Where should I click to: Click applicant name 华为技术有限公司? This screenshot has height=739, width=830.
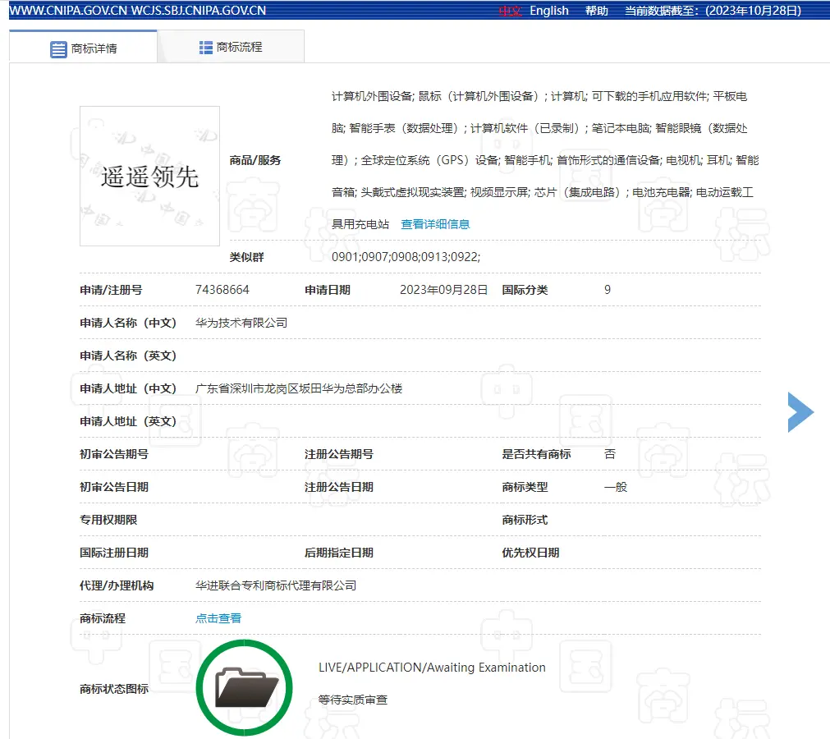[x=241, y=323]
